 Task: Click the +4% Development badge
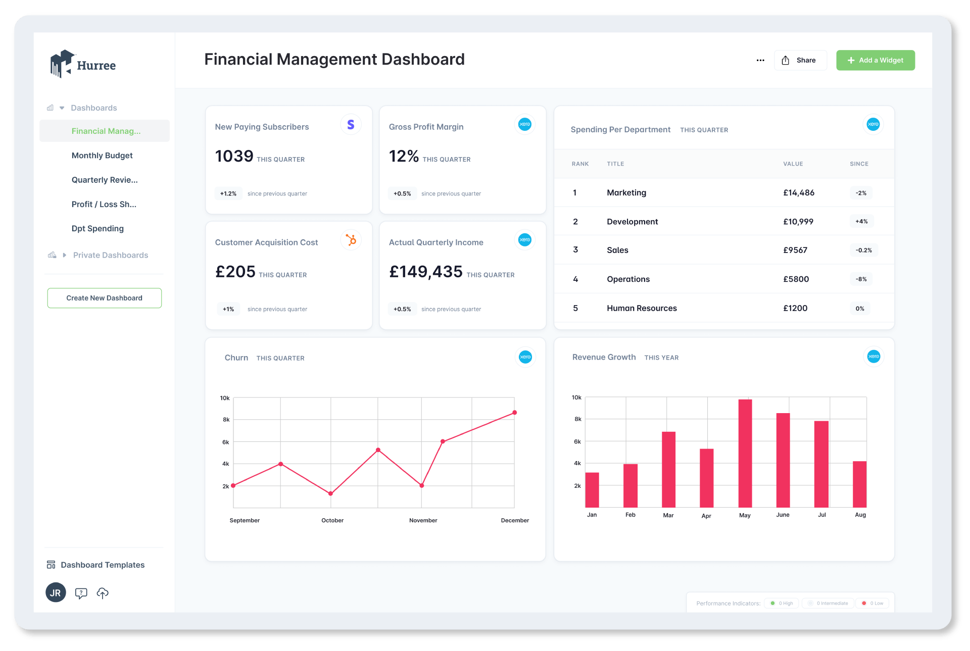point(861,221)
